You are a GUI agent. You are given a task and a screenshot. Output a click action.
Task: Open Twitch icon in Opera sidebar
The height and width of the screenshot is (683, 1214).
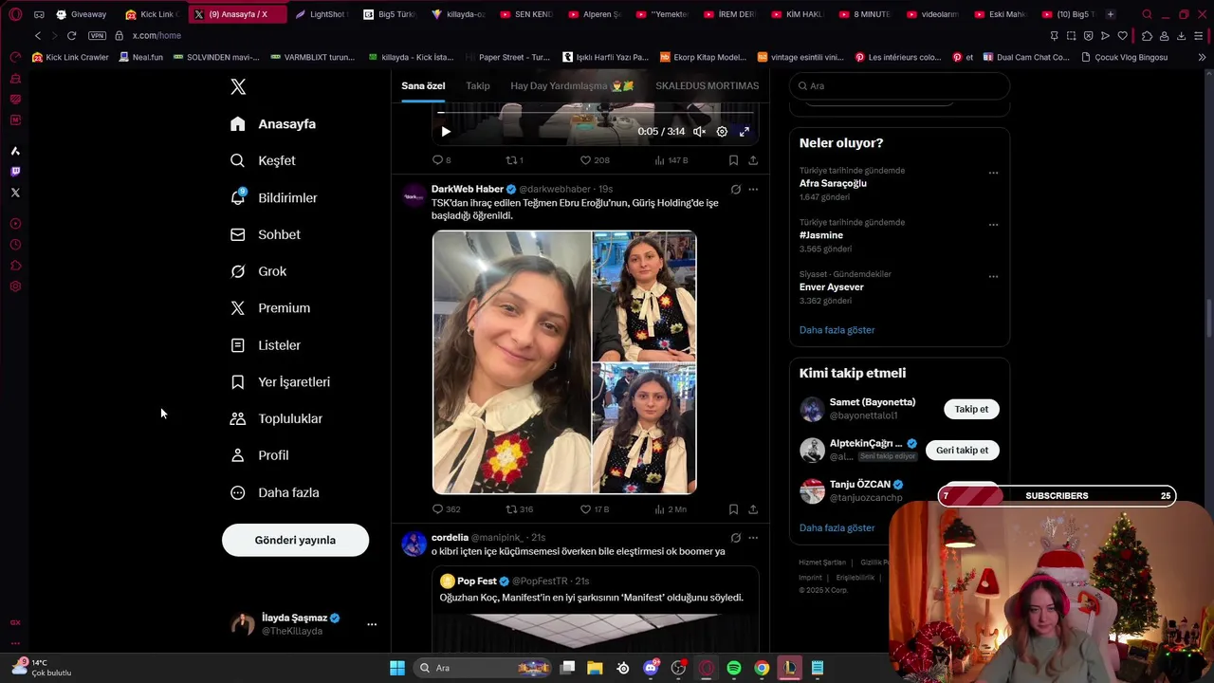tap(15, 172)
